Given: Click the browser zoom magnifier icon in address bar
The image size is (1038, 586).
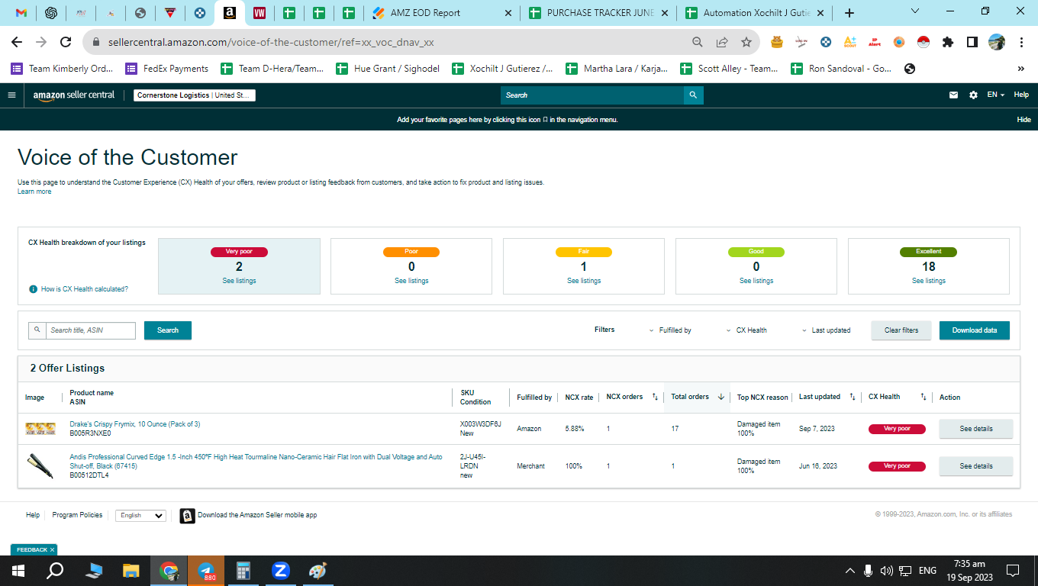Looking at the screenshot, I should (x=697, y=42).
